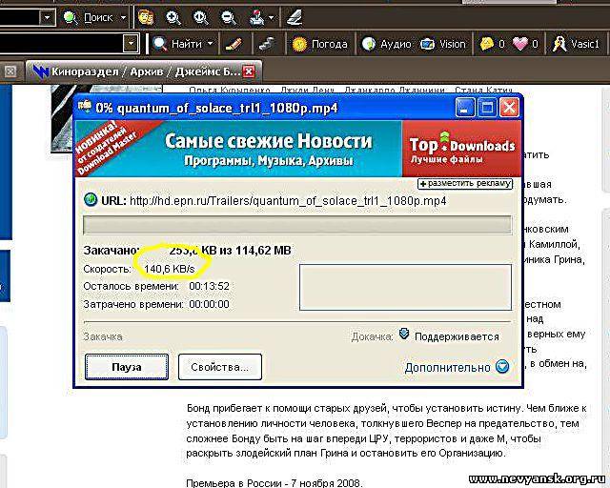The height and width of the screenshot is (488, 610).
Task: Click the Поддерживается status text
Action: 457,336
